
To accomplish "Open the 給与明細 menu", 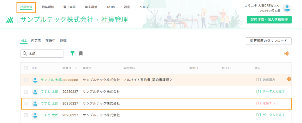I will [x=48, y=7].
